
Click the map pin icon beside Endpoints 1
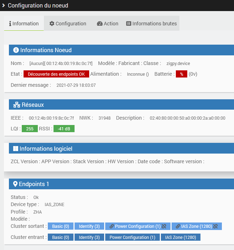point(15,184)
